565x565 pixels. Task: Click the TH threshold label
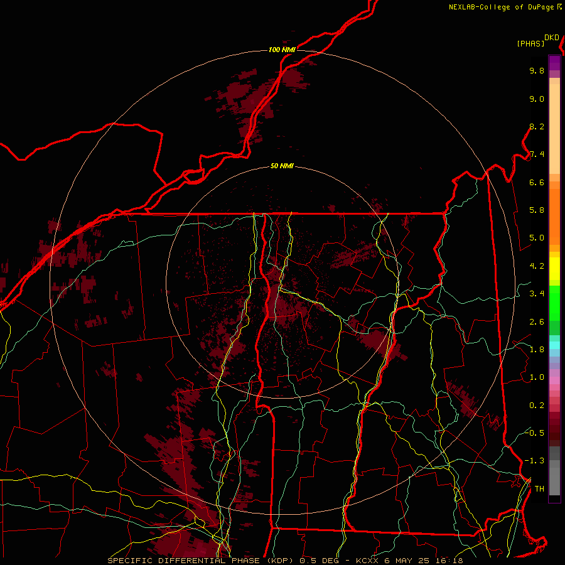[x=539, y=489]
